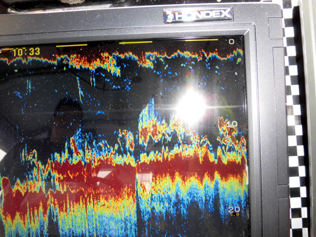Click the orange 2.5 label under 10
The height and width of the screenshot is (237, 316).
(x=231, y=129)
